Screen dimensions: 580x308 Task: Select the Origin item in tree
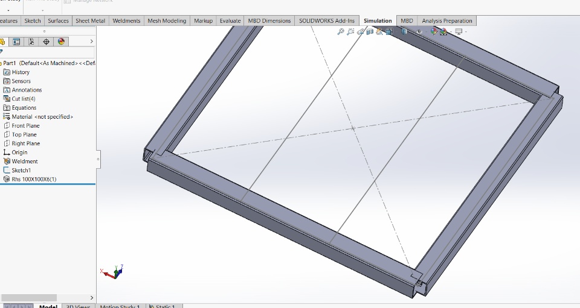(15, 152)
